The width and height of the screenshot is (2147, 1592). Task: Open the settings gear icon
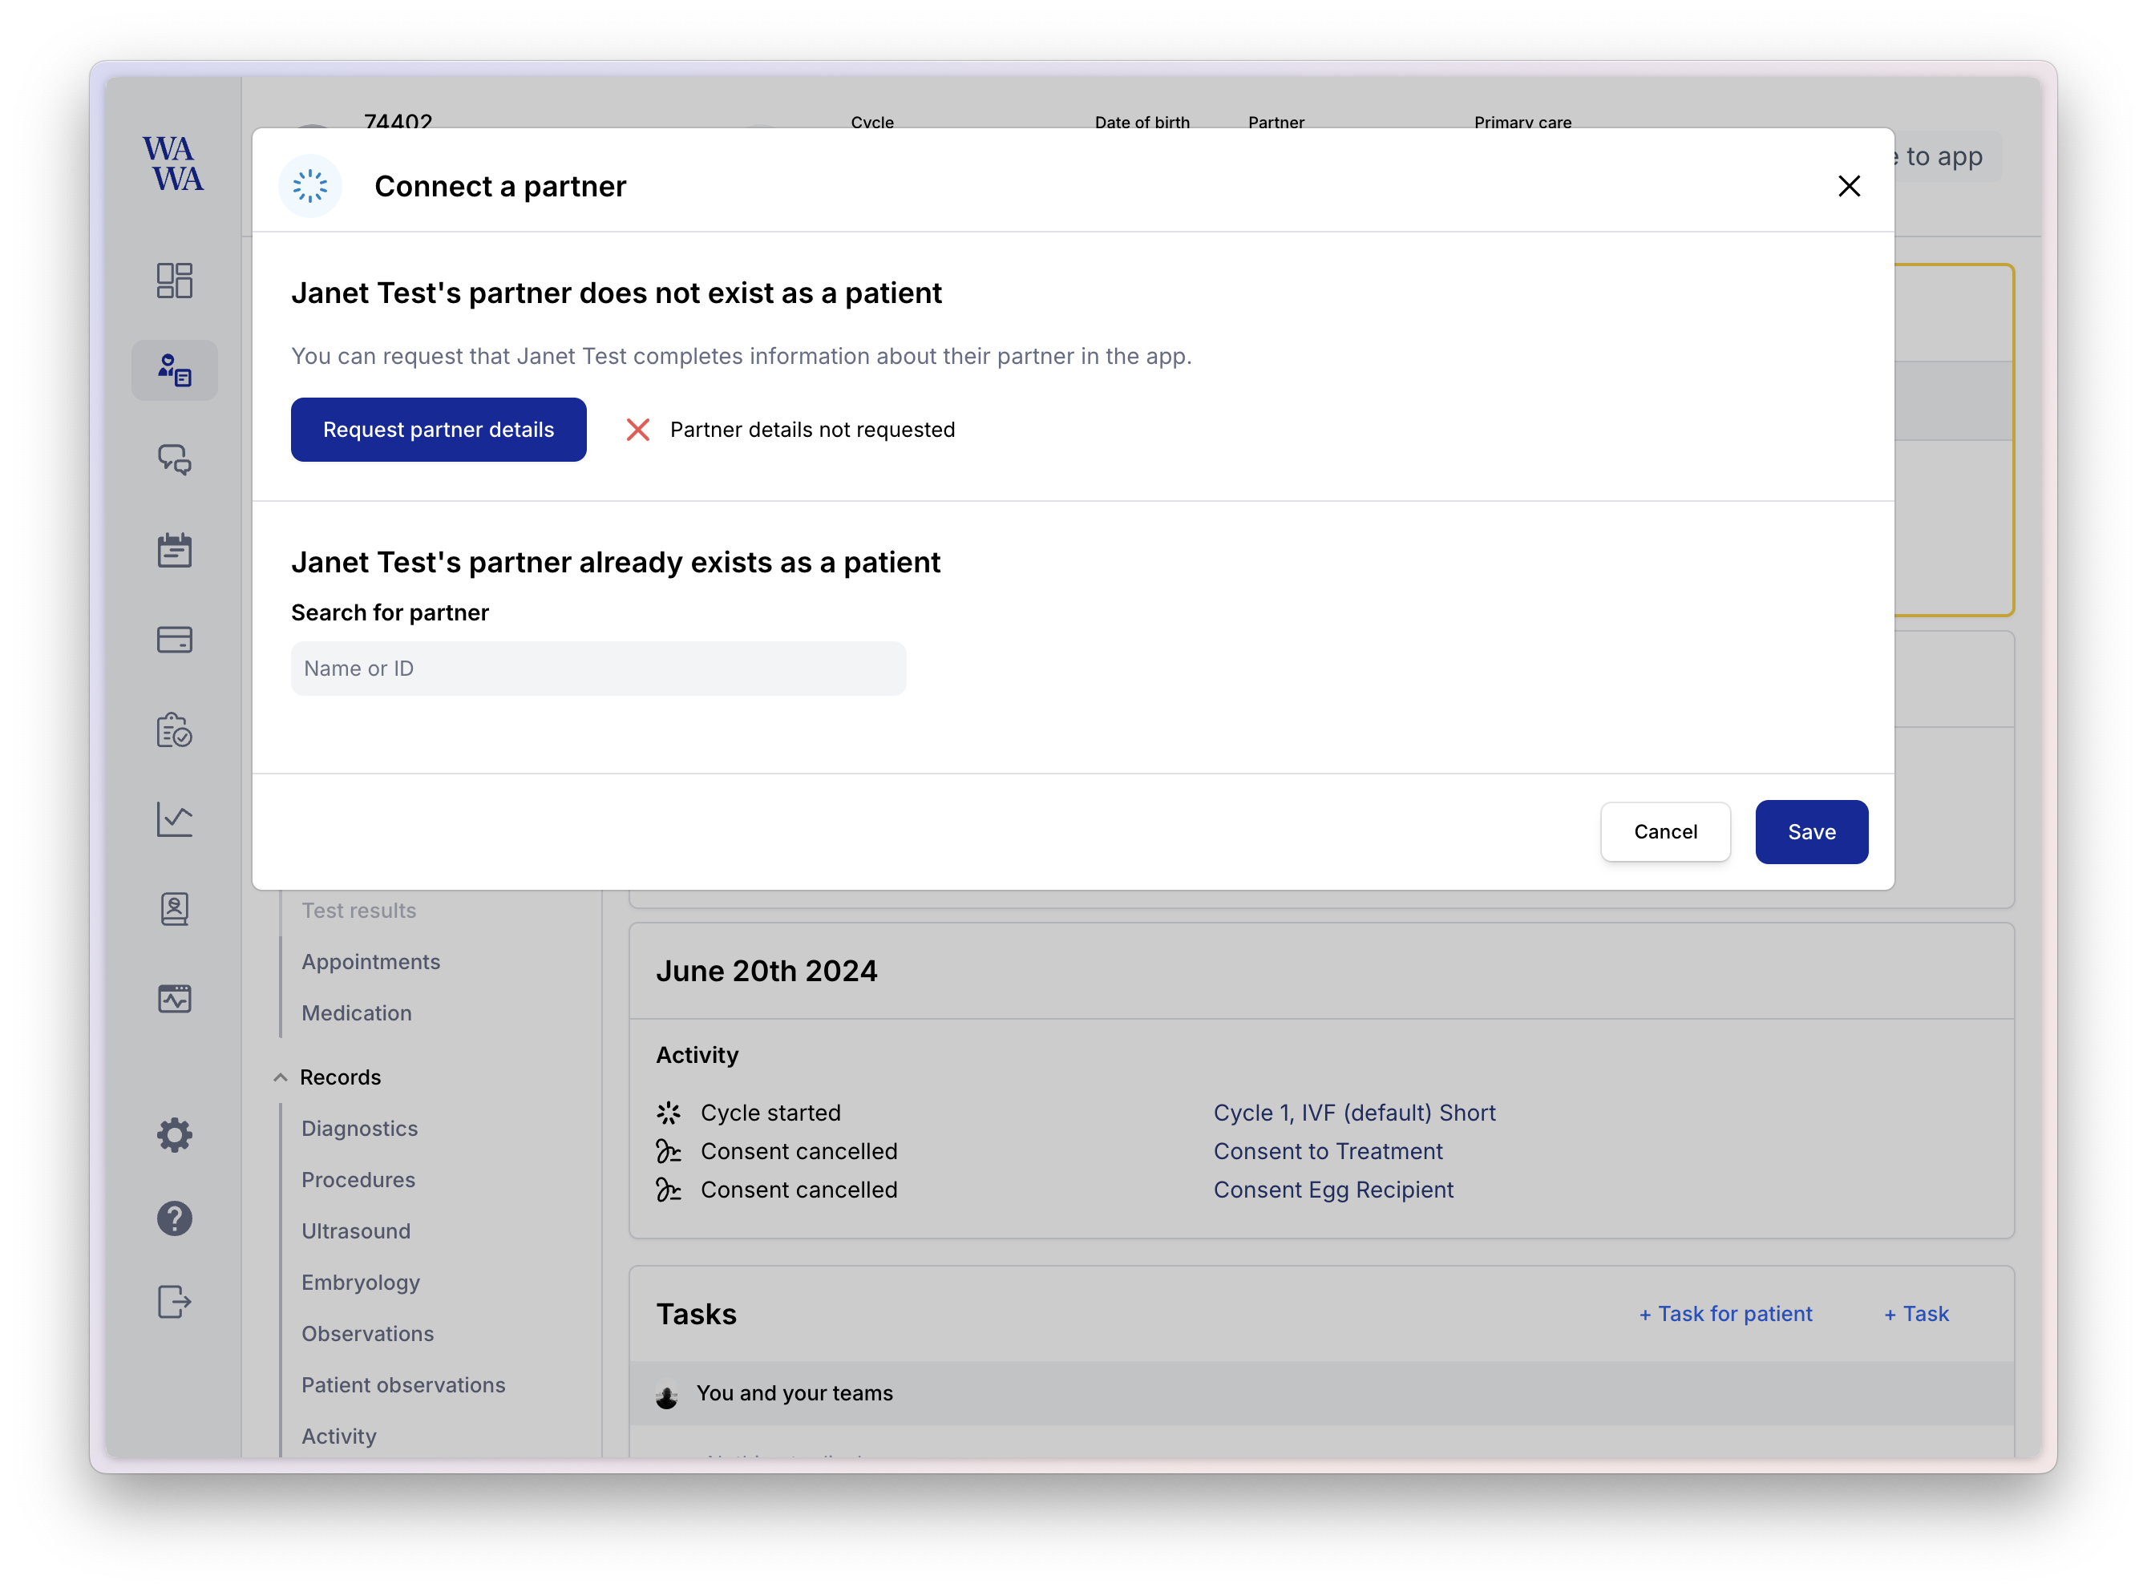pyautogui.click(x=175, y=1135)
